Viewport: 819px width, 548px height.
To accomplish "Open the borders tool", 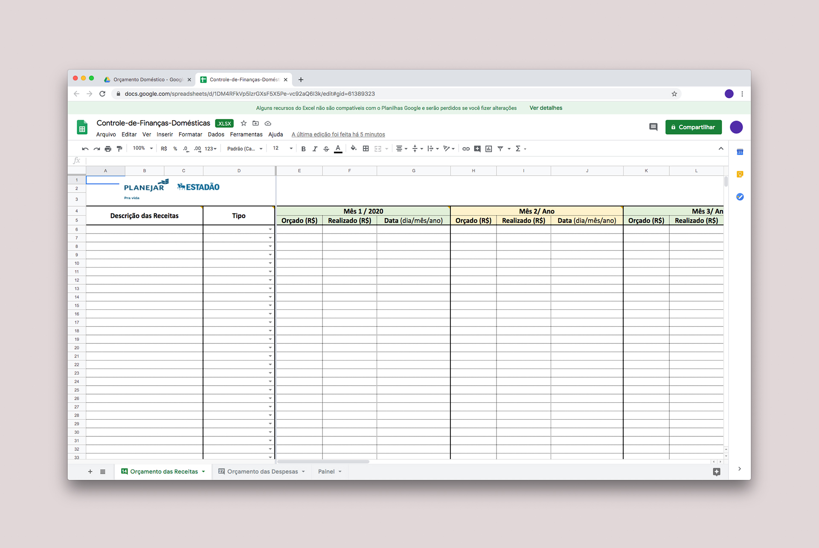I will 366,149.
